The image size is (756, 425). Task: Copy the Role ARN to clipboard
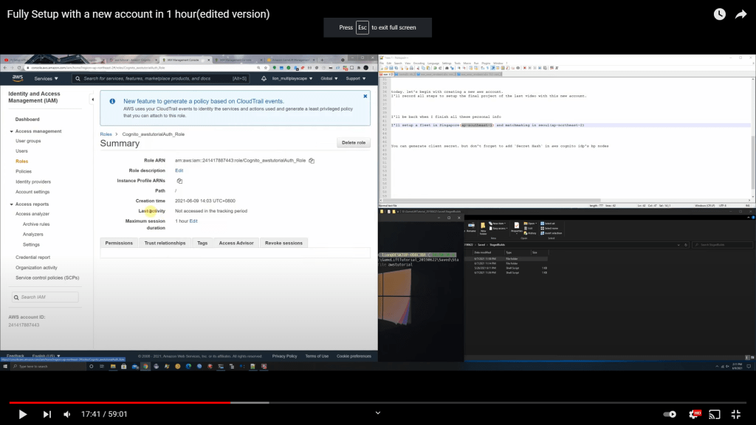click(x=312, y=160)
